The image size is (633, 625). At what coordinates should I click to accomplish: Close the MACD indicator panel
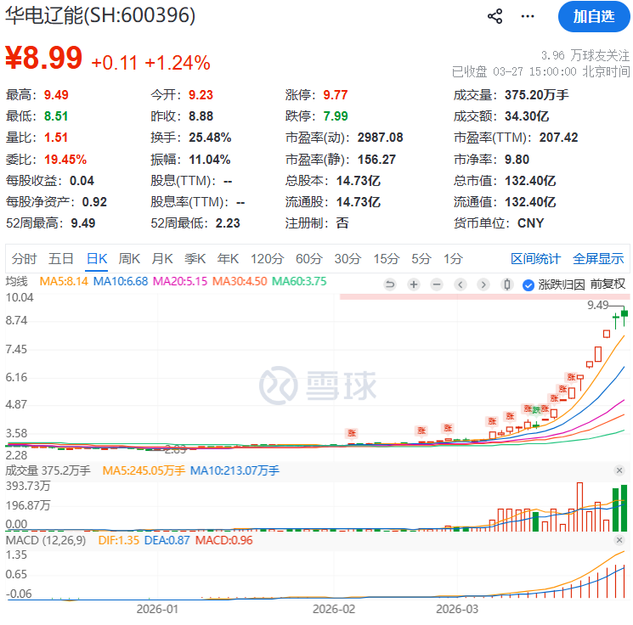click(619, 540)
